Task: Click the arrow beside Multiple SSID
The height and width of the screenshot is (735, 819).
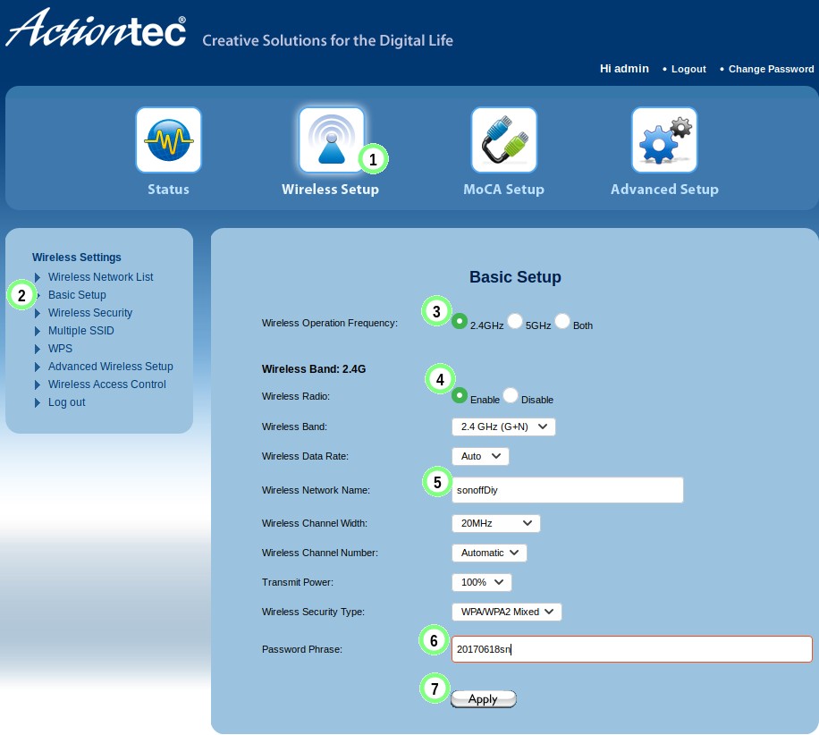Action: [38, 331]
